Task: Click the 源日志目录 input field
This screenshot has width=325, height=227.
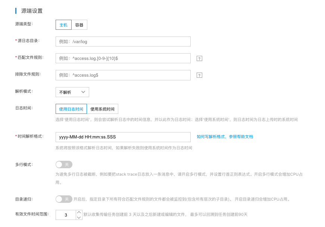Action: pos(123,42)
